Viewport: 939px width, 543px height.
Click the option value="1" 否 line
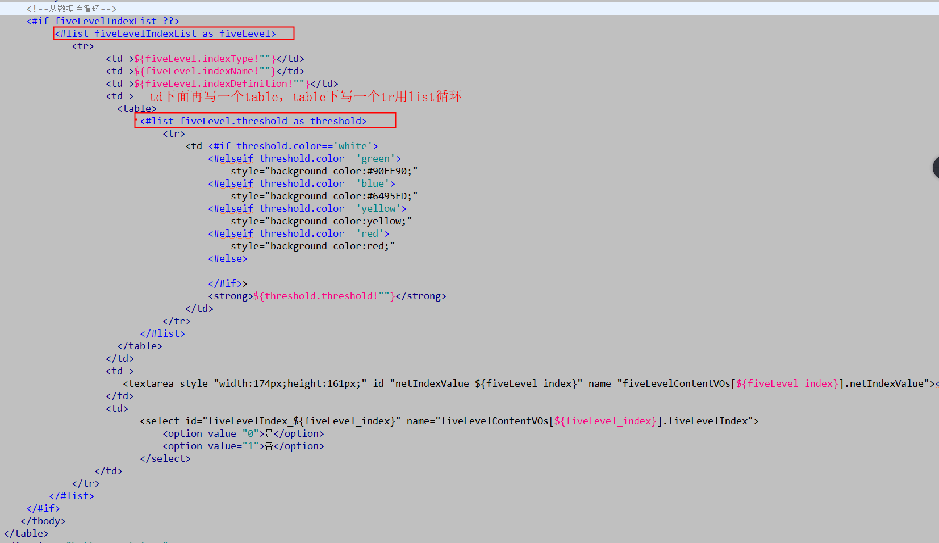244,446
